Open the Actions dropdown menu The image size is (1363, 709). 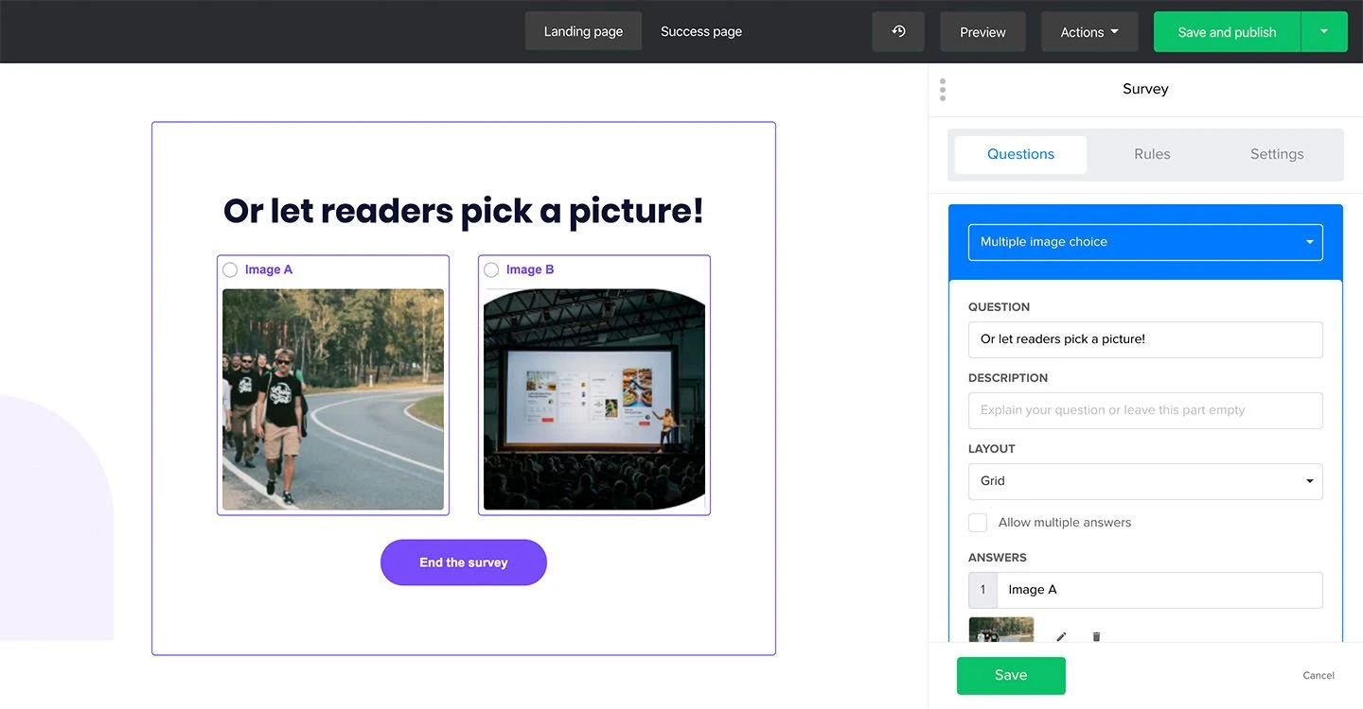click(1089, 32)
